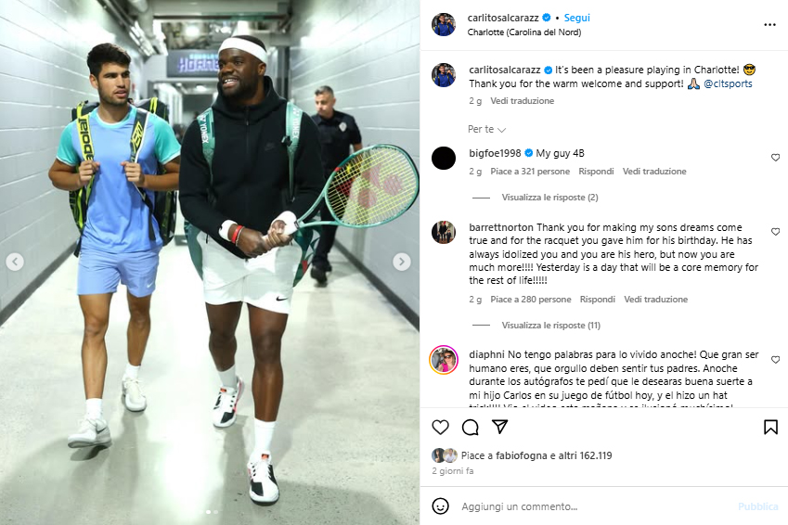Like the diaphni comment heart

pyautogui.click(x=775, y=360)
